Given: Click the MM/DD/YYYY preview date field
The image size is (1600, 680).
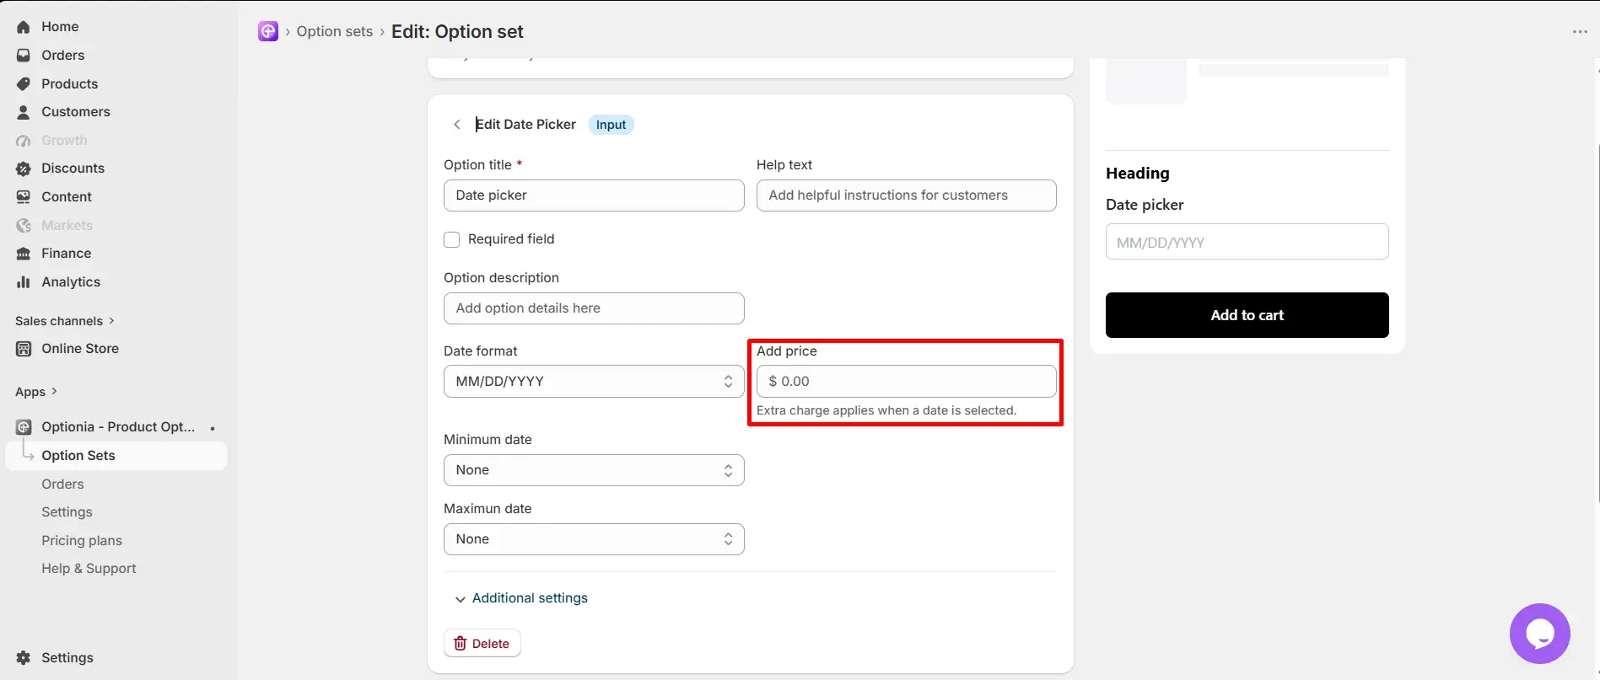Looking at the screenshot, I should point(1247,242).
